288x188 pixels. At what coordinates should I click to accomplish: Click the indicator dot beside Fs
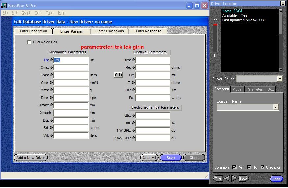pyautogui.click(x=51, y=60)
